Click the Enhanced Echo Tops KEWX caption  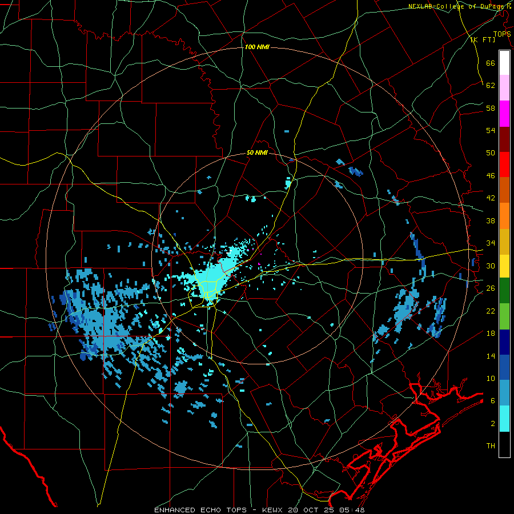(259, 510)
